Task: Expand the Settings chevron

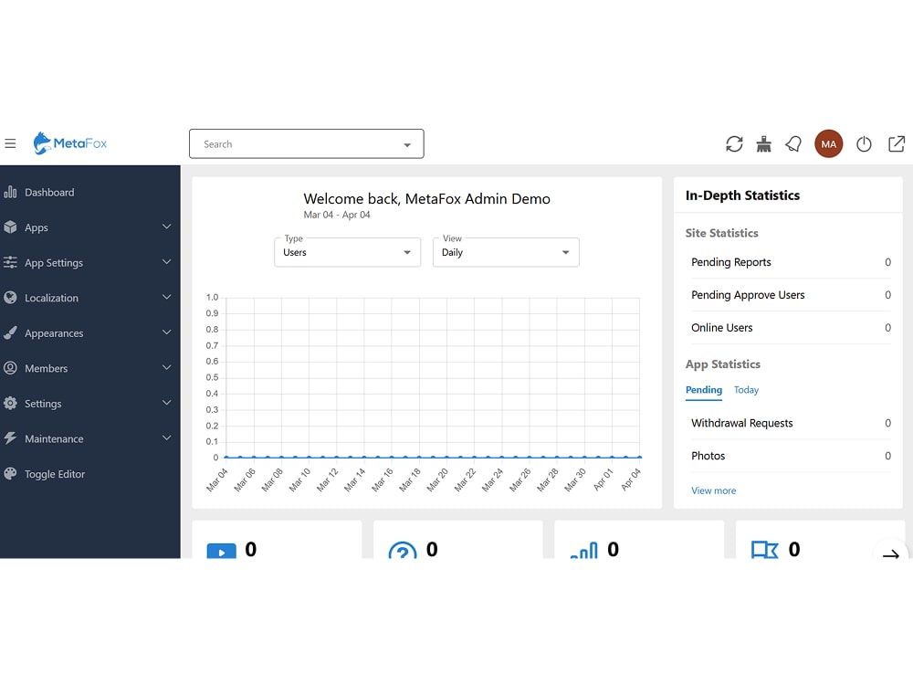Action: (166, 403)
